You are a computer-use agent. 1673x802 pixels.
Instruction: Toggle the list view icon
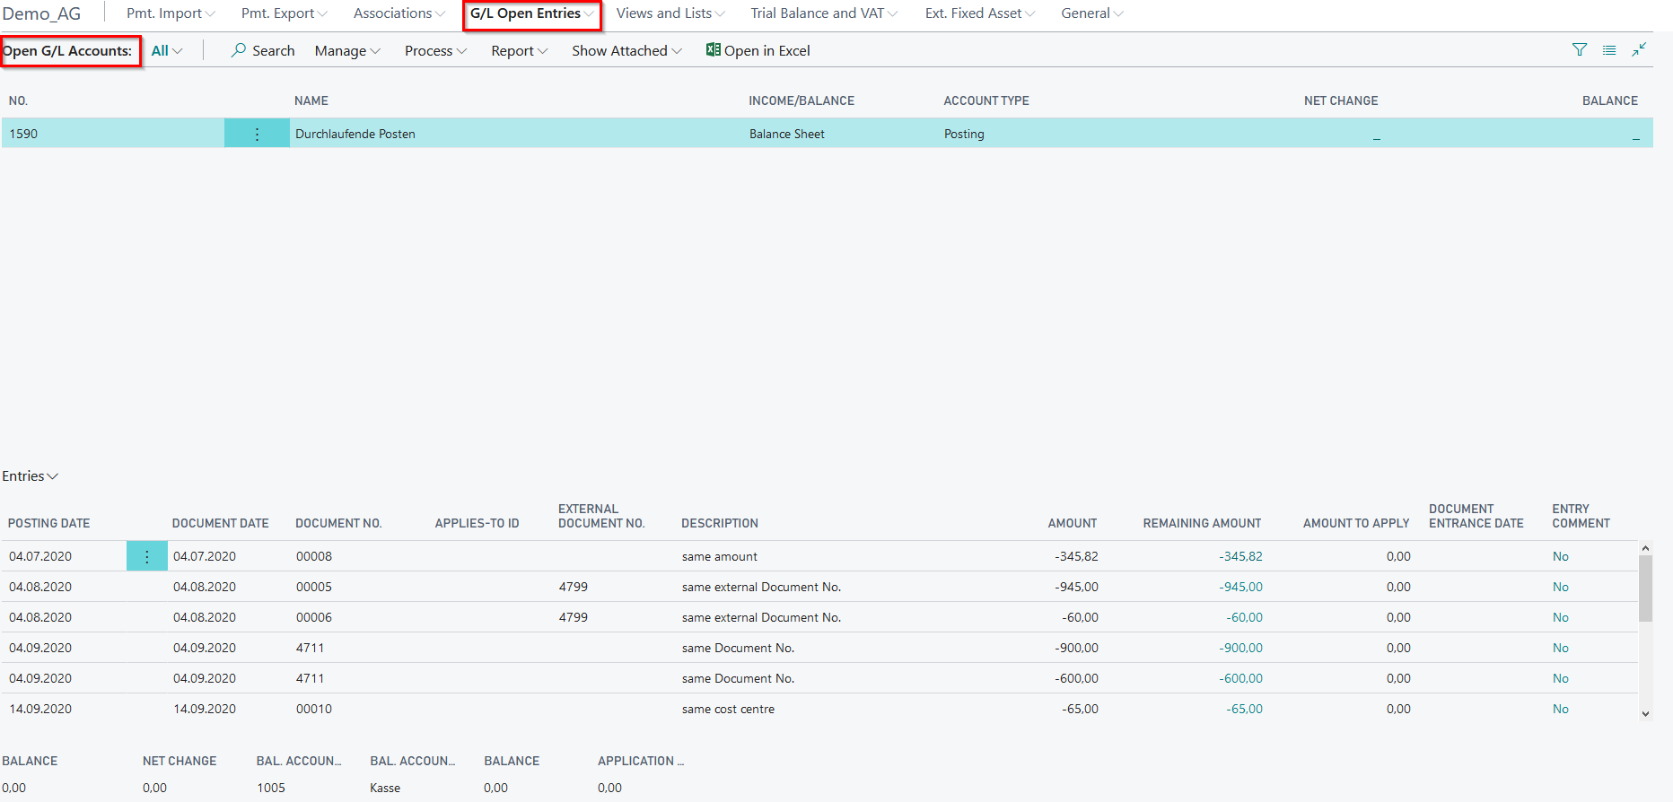point(1609,50)
